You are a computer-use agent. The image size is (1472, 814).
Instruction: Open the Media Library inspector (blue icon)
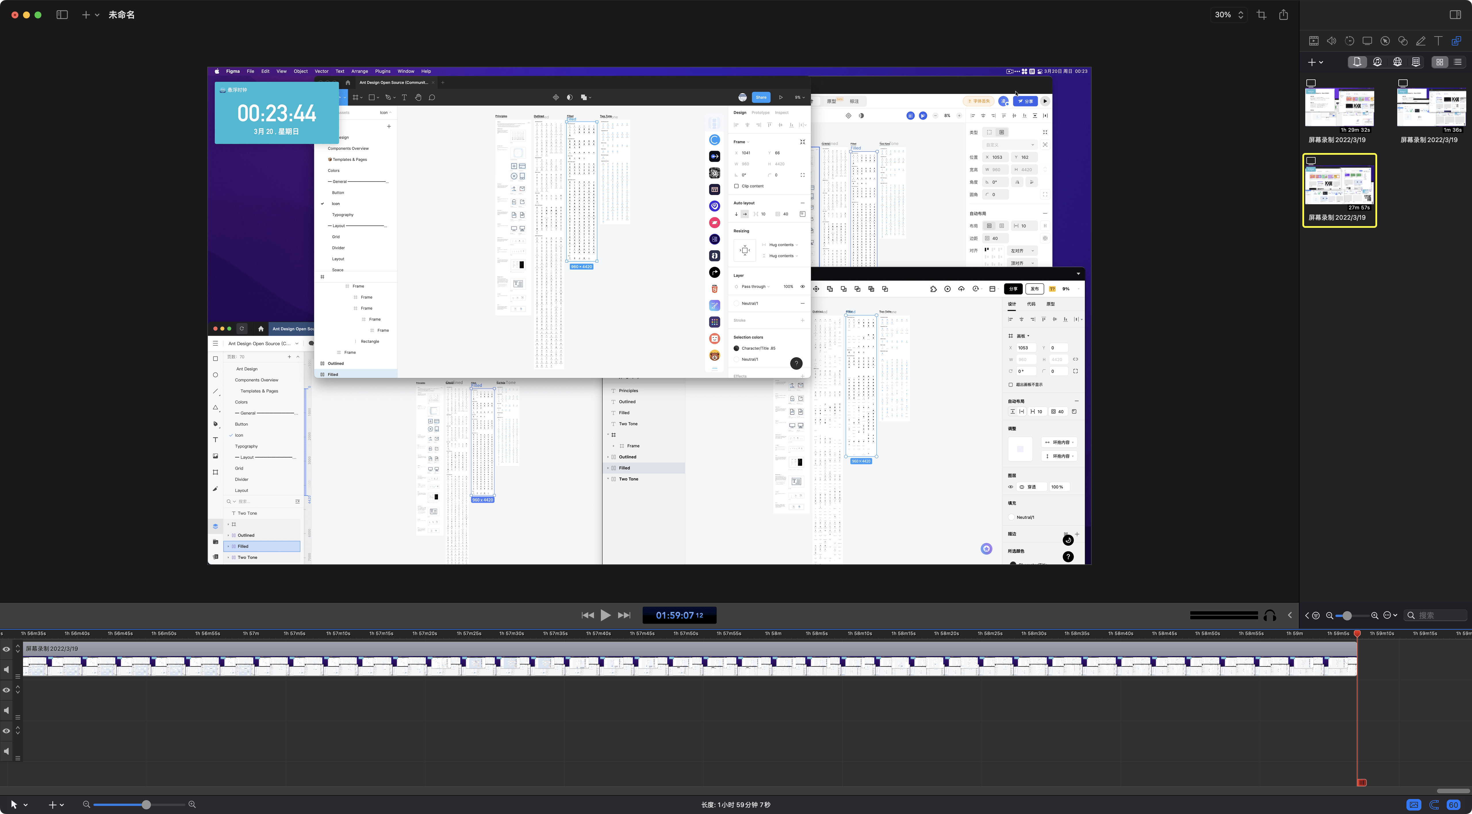[1456, 41]
